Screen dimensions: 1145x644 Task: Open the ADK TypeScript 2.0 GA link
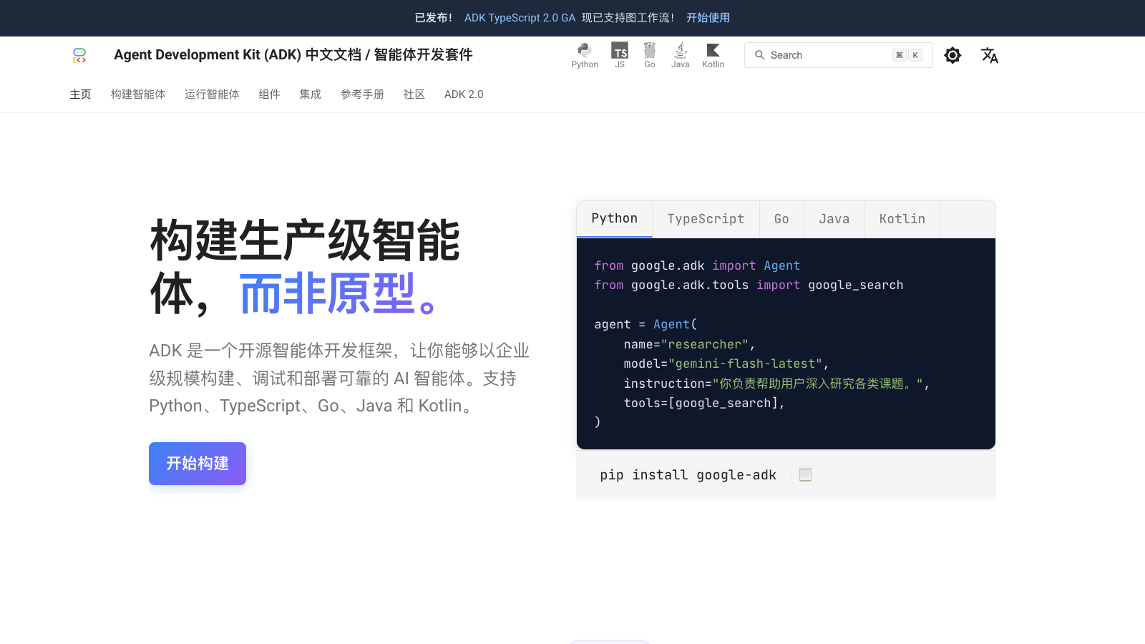520,18
